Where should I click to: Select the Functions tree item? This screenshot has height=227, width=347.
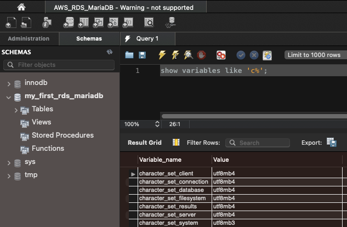[48, 148]
